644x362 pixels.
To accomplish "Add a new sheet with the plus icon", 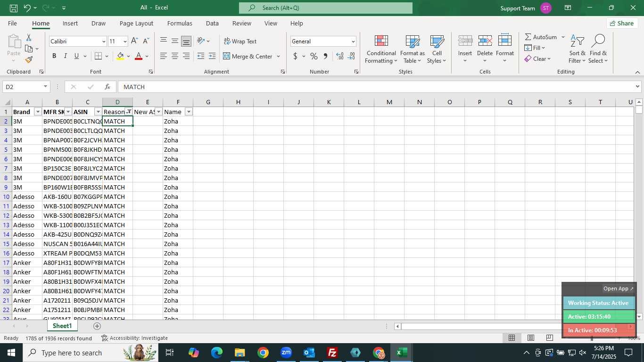I will point(97,326).
